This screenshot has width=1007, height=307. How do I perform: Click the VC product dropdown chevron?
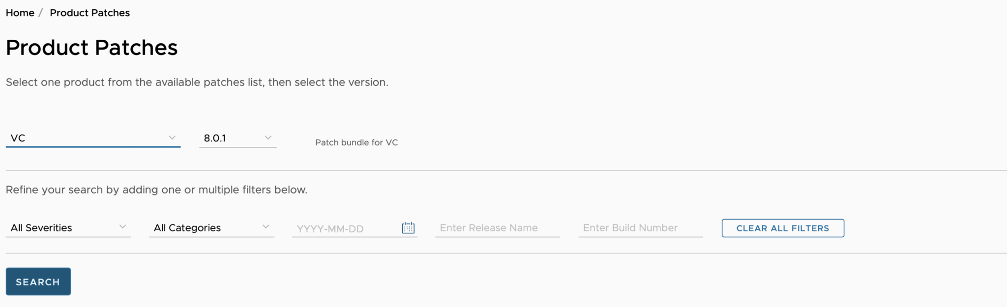(x=173, y=138)
